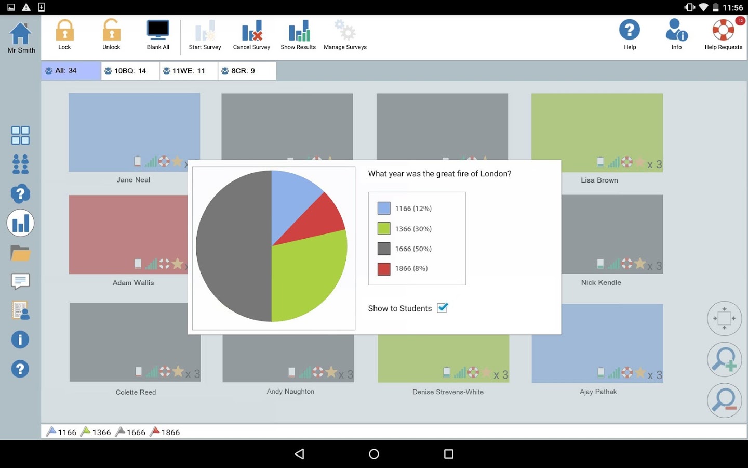Go to Mr Smith home icon
The height and width of the screenshot is (468, 748).
(21, 34)
